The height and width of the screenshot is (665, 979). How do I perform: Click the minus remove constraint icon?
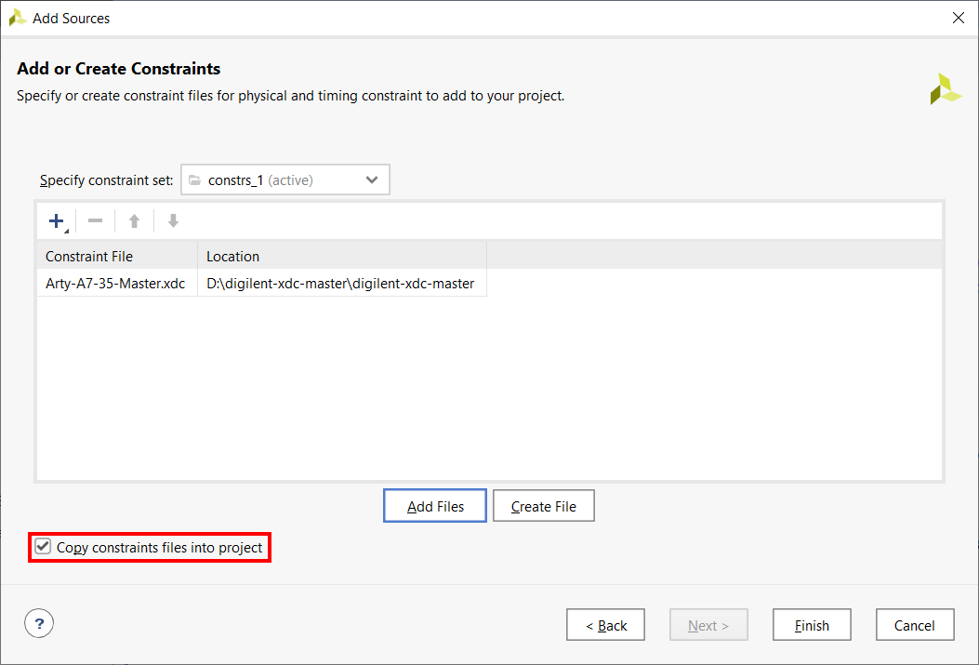pyautogui.click(x=96, y=220)
